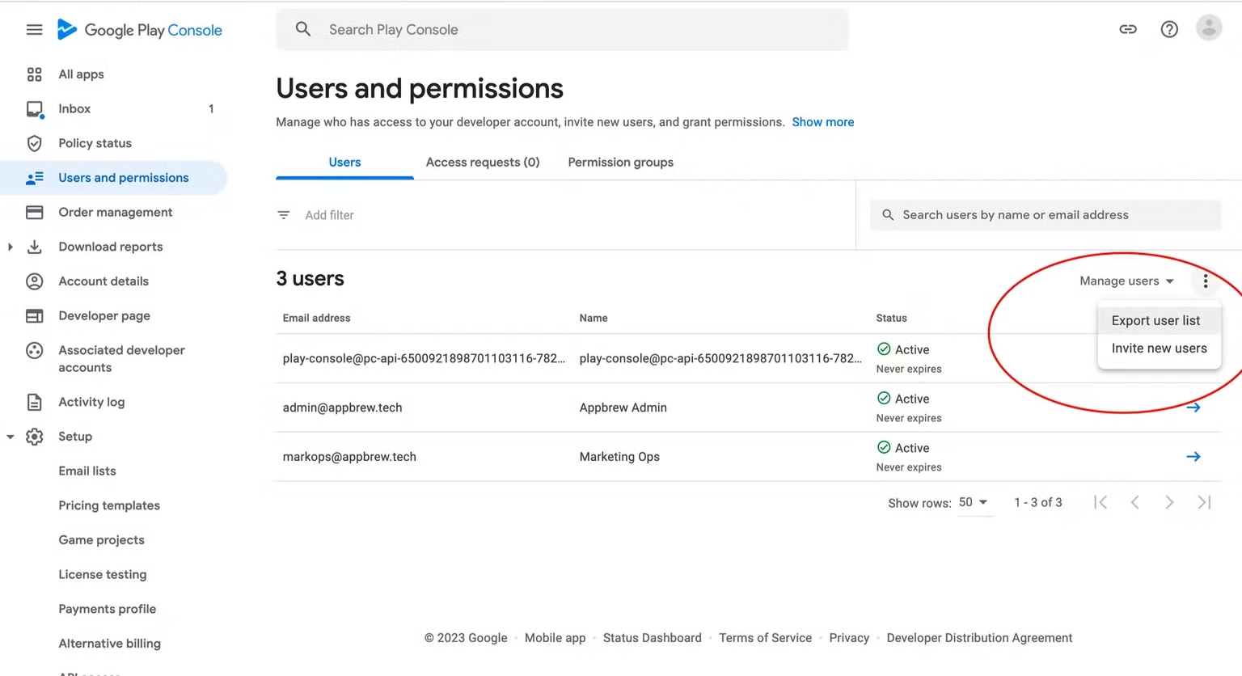Click the Appbrew Admin name cell
Screen dimensions: 1242x676
623,408
